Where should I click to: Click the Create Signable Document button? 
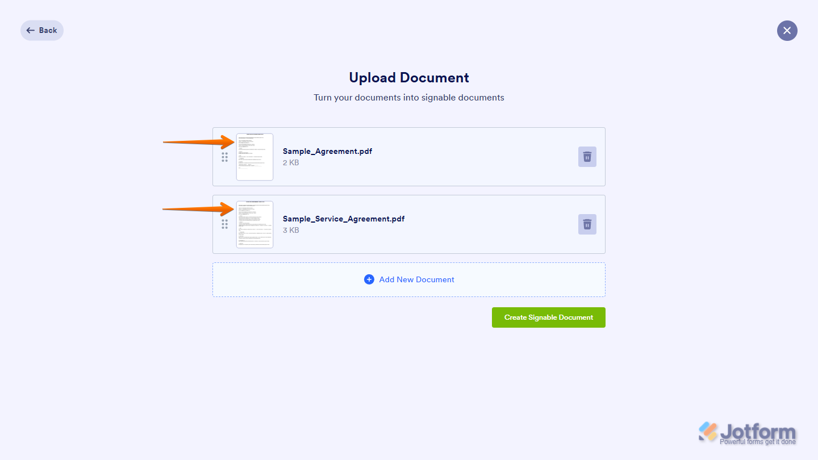(548, 317)
